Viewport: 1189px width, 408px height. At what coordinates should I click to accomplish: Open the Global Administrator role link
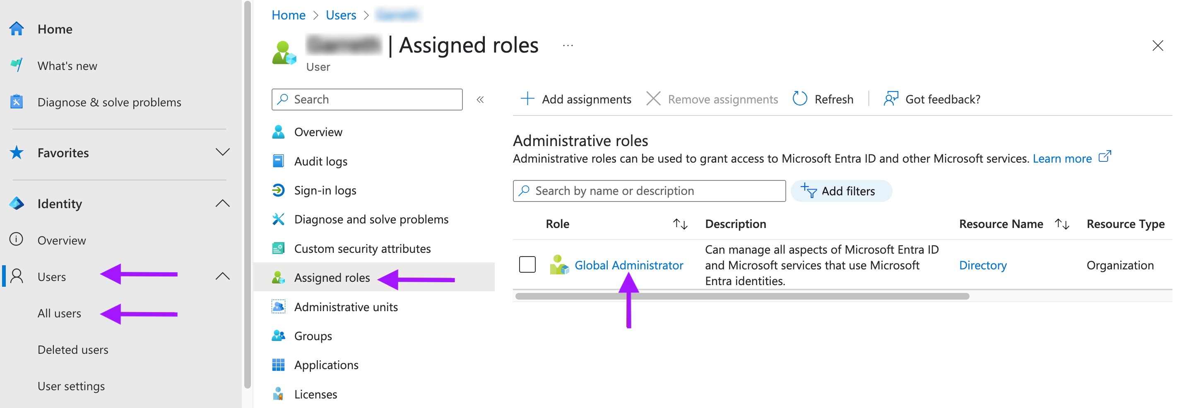[x=629, y=265]
